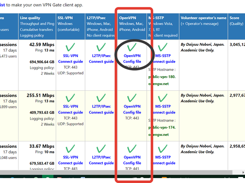Viewport: 245px width, 183px height.
Task: Click 'TCP: 443' under SSL-VPN in the 42.59 Mbps row
Action: pyautogui.click(x=70, y=67)
